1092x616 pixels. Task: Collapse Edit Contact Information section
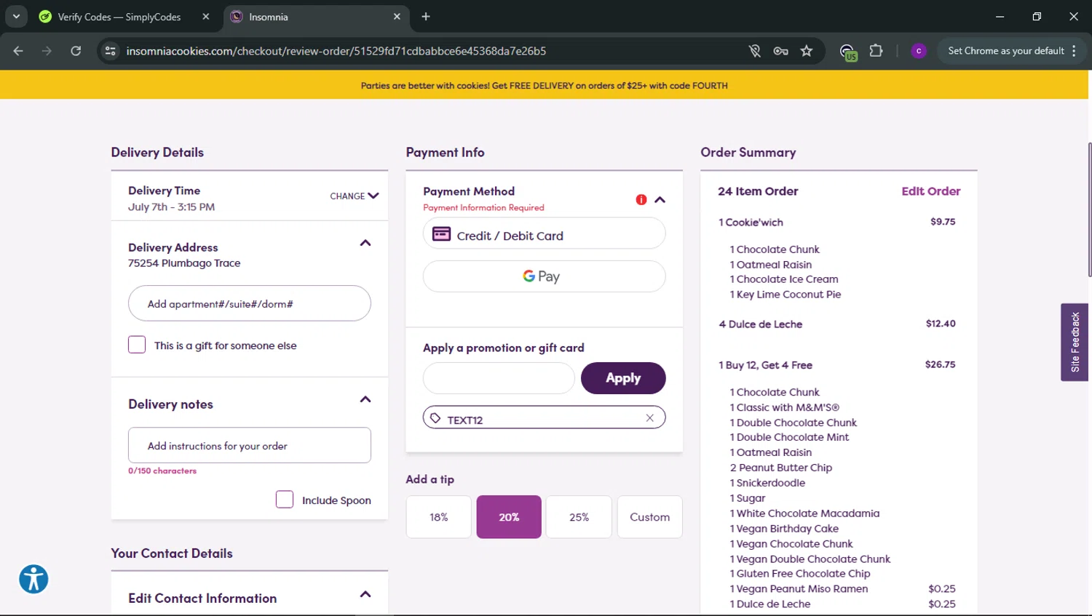point(365,594)
